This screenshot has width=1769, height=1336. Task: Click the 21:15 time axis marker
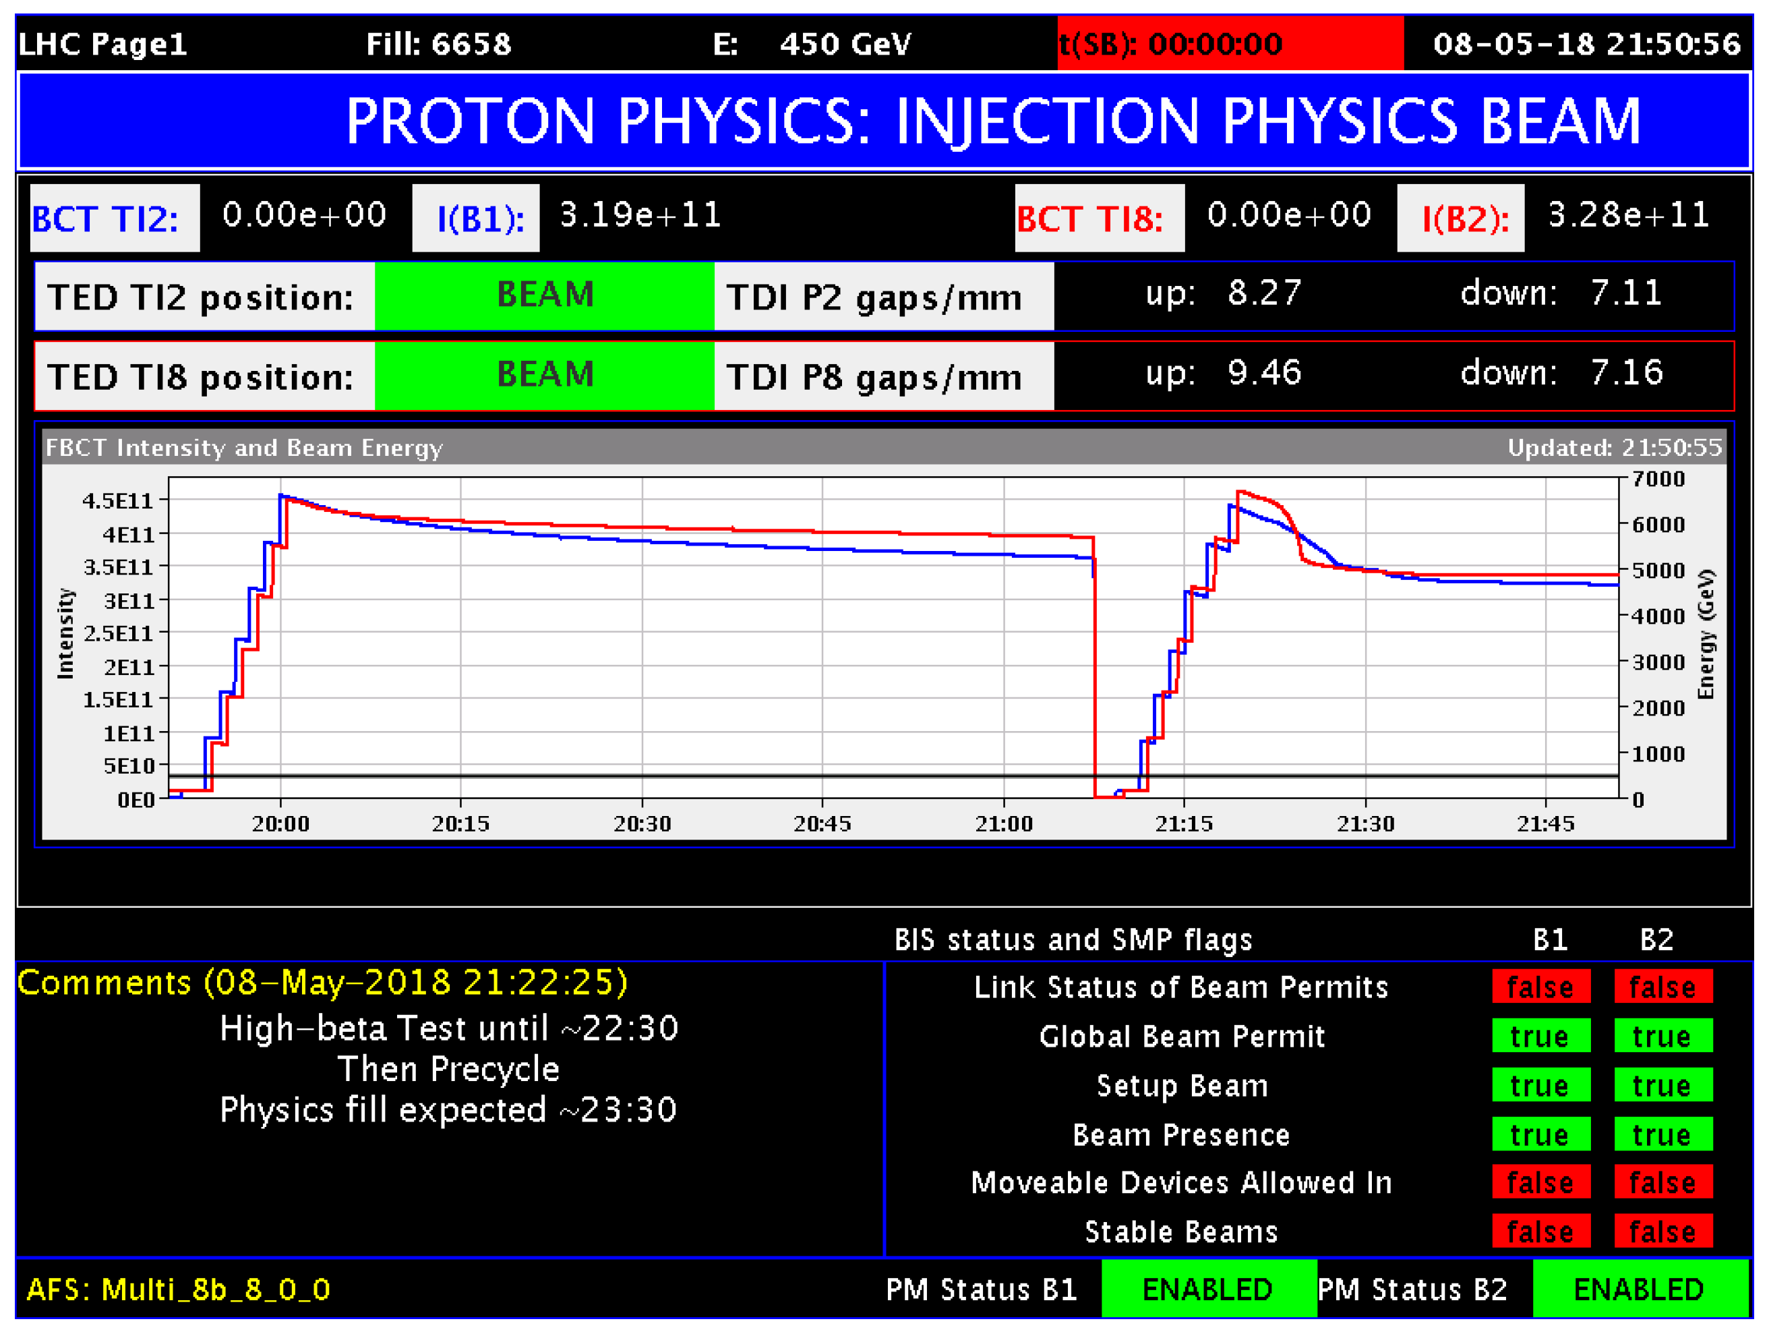pos(1184,822)
